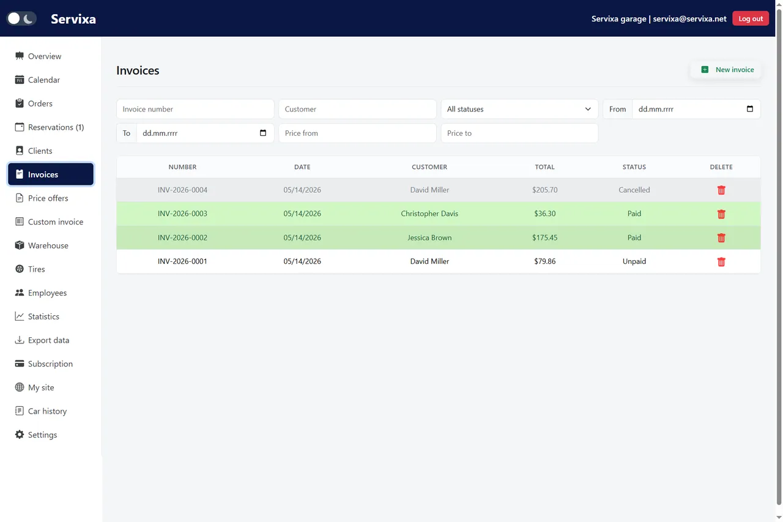Click the Subscription card icon
Viewport: 783px width, 522px height.
[x=20, y=364]
